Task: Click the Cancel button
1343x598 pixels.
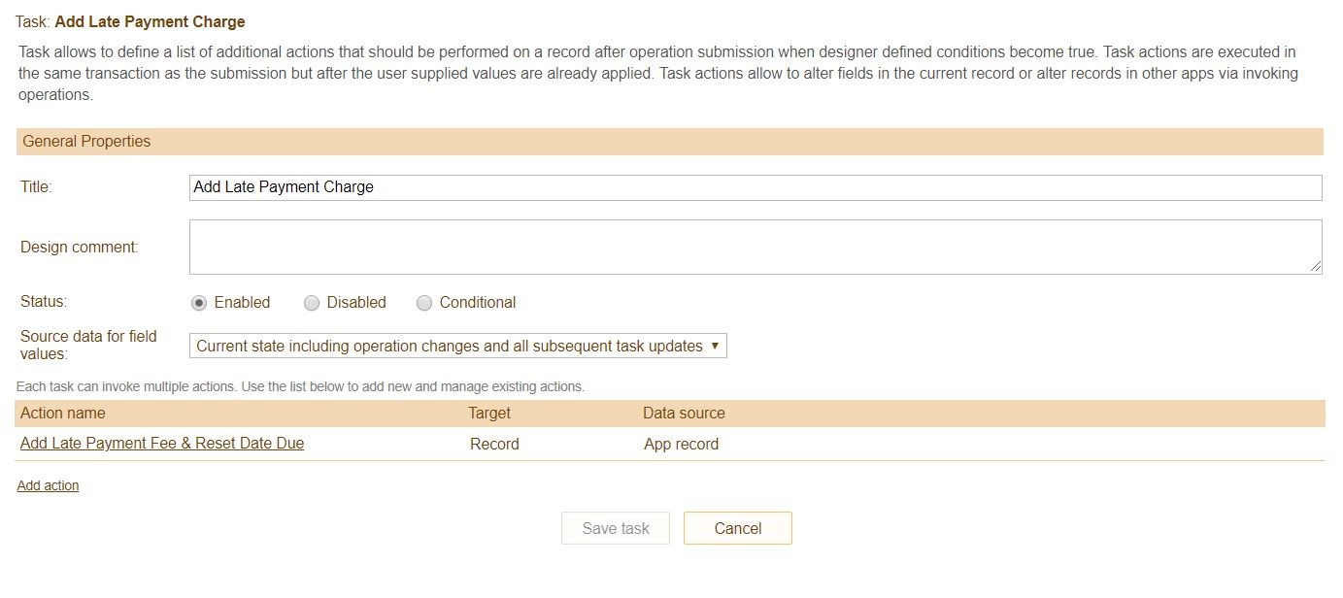Action: point(737,528)
